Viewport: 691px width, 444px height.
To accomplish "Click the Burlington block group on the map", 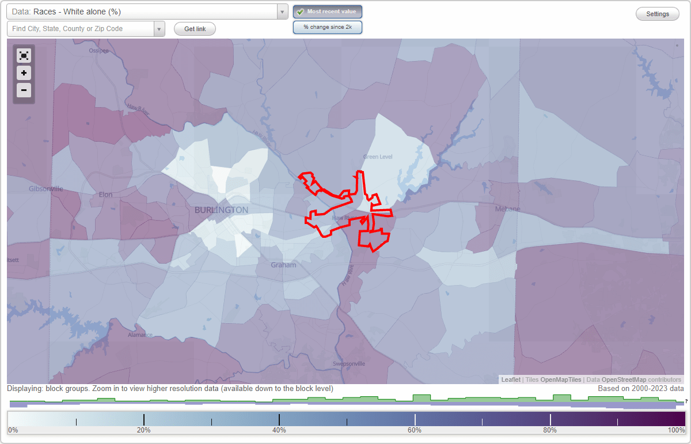I will pyautogui.click(x=223, y=210).
